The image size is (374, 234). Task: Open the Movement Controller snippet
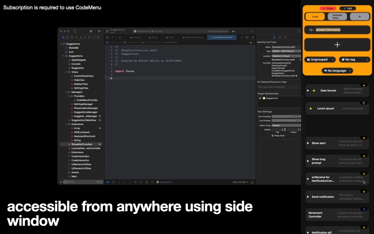point(337,215)
